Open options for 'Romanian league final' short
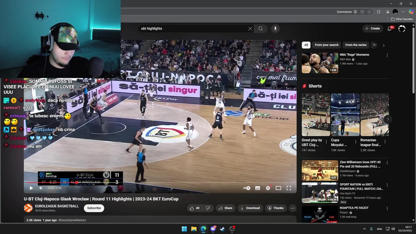The height and width of the screenshot is (234, 416). 385,142
